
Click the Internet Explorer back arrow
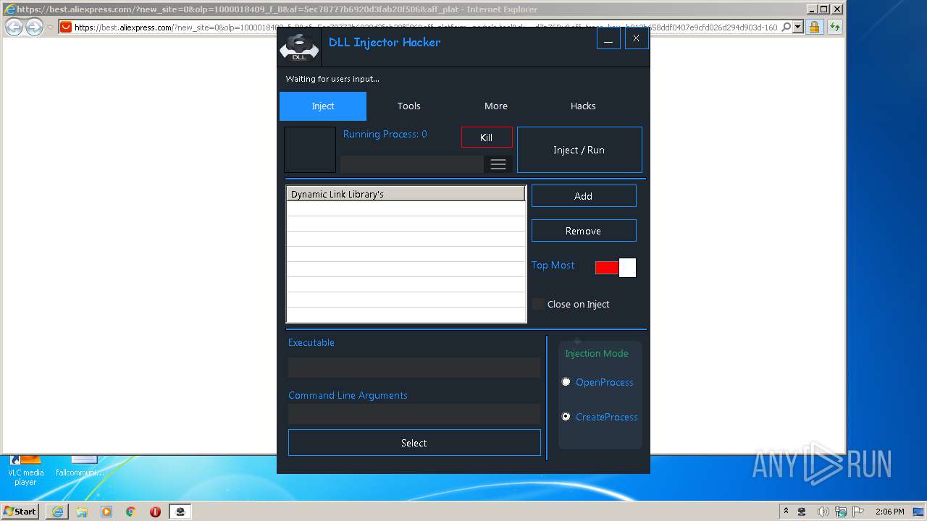14,27
